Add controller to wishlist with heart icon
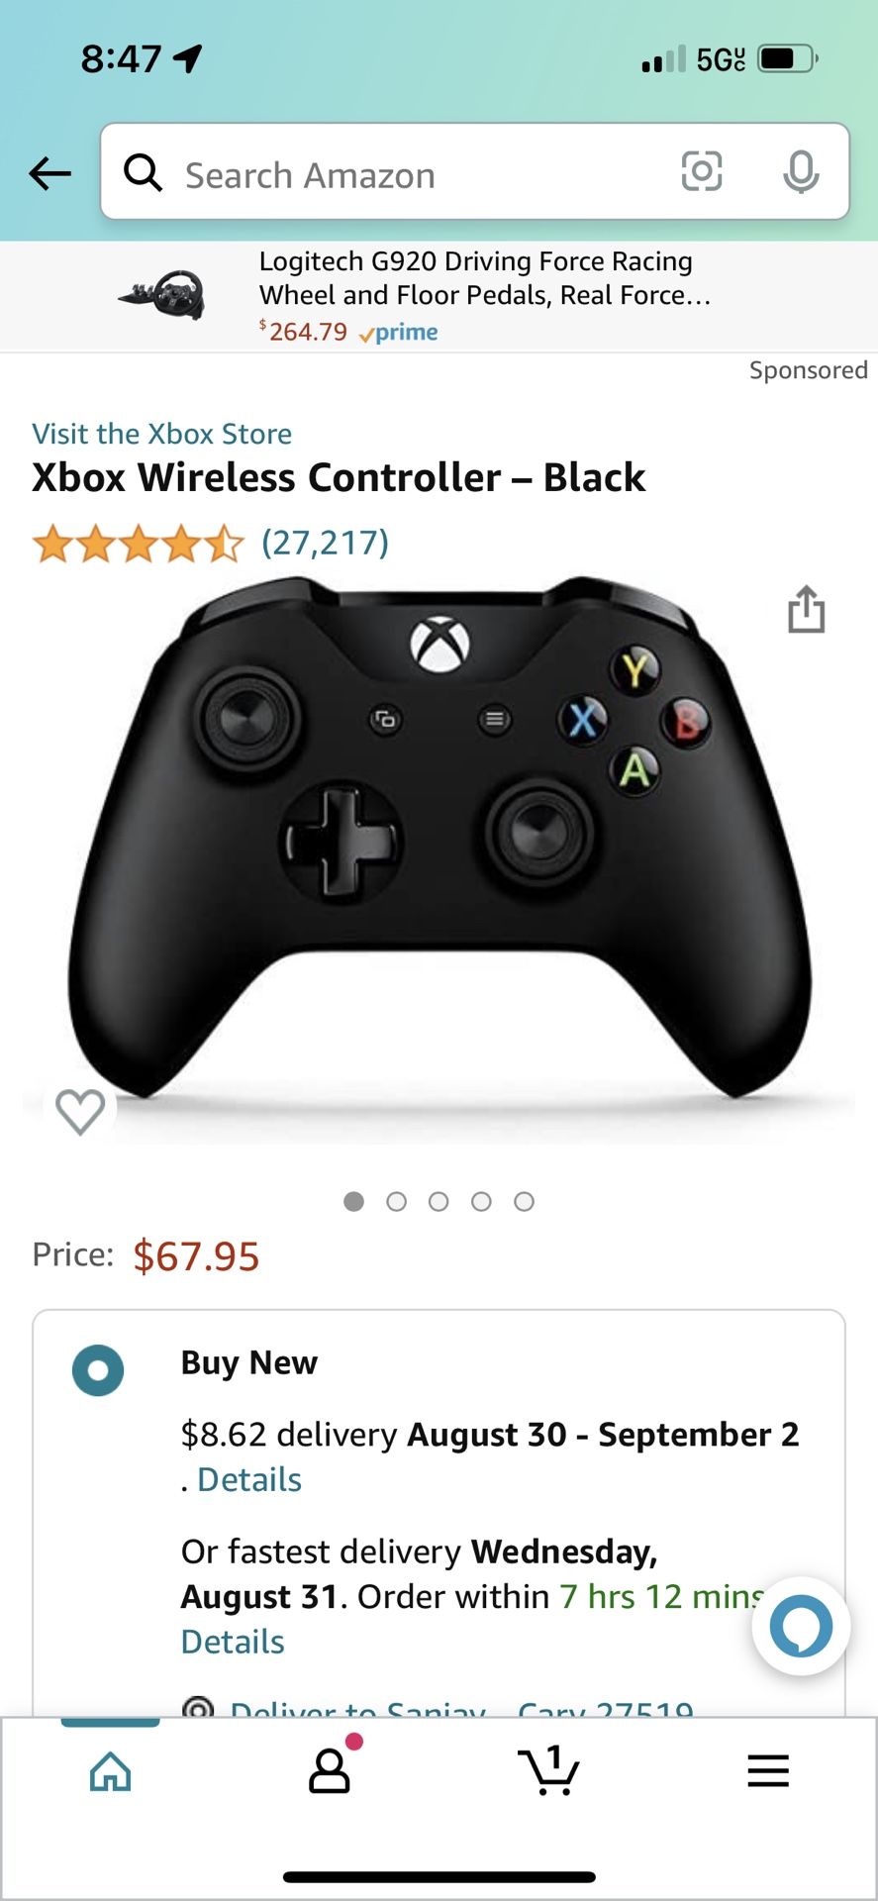Viewport: 878px width, 1901px height. pos(80,1110)
